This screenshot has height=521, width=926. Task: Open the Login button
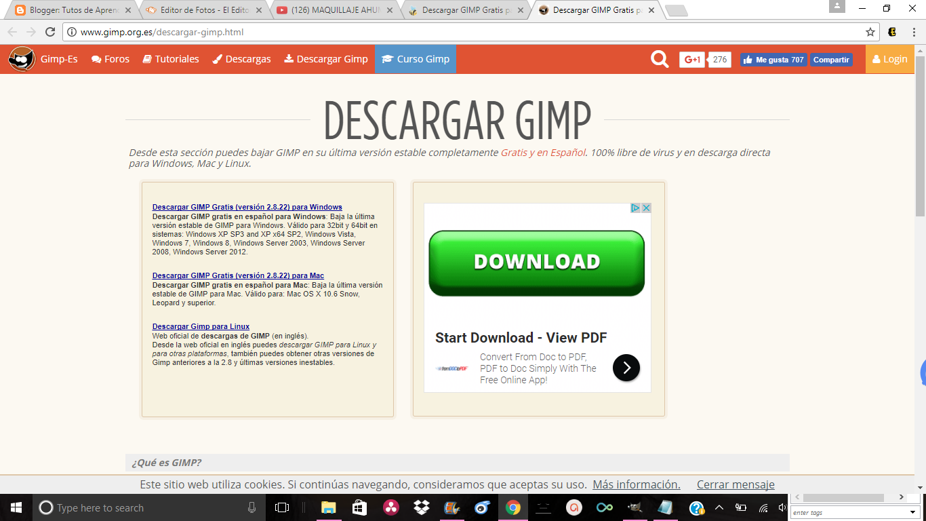coord(889,59)
